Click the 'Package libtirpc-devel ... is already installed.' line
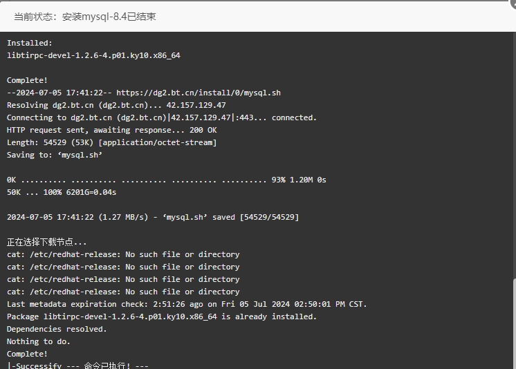This screenshot has width=516, height=369. [x=162, y=316]
